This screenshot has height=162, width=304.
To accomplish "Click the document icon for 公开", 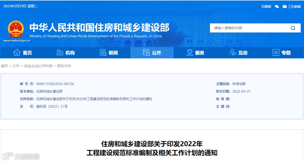I will click(x=146, y=53).
